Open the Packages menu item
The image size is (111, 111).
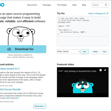(x=47, y=5)
